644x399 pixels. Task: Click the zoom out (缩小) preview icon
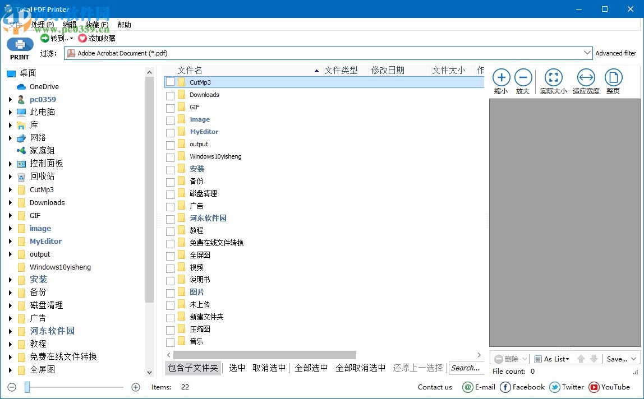point(500,78)
